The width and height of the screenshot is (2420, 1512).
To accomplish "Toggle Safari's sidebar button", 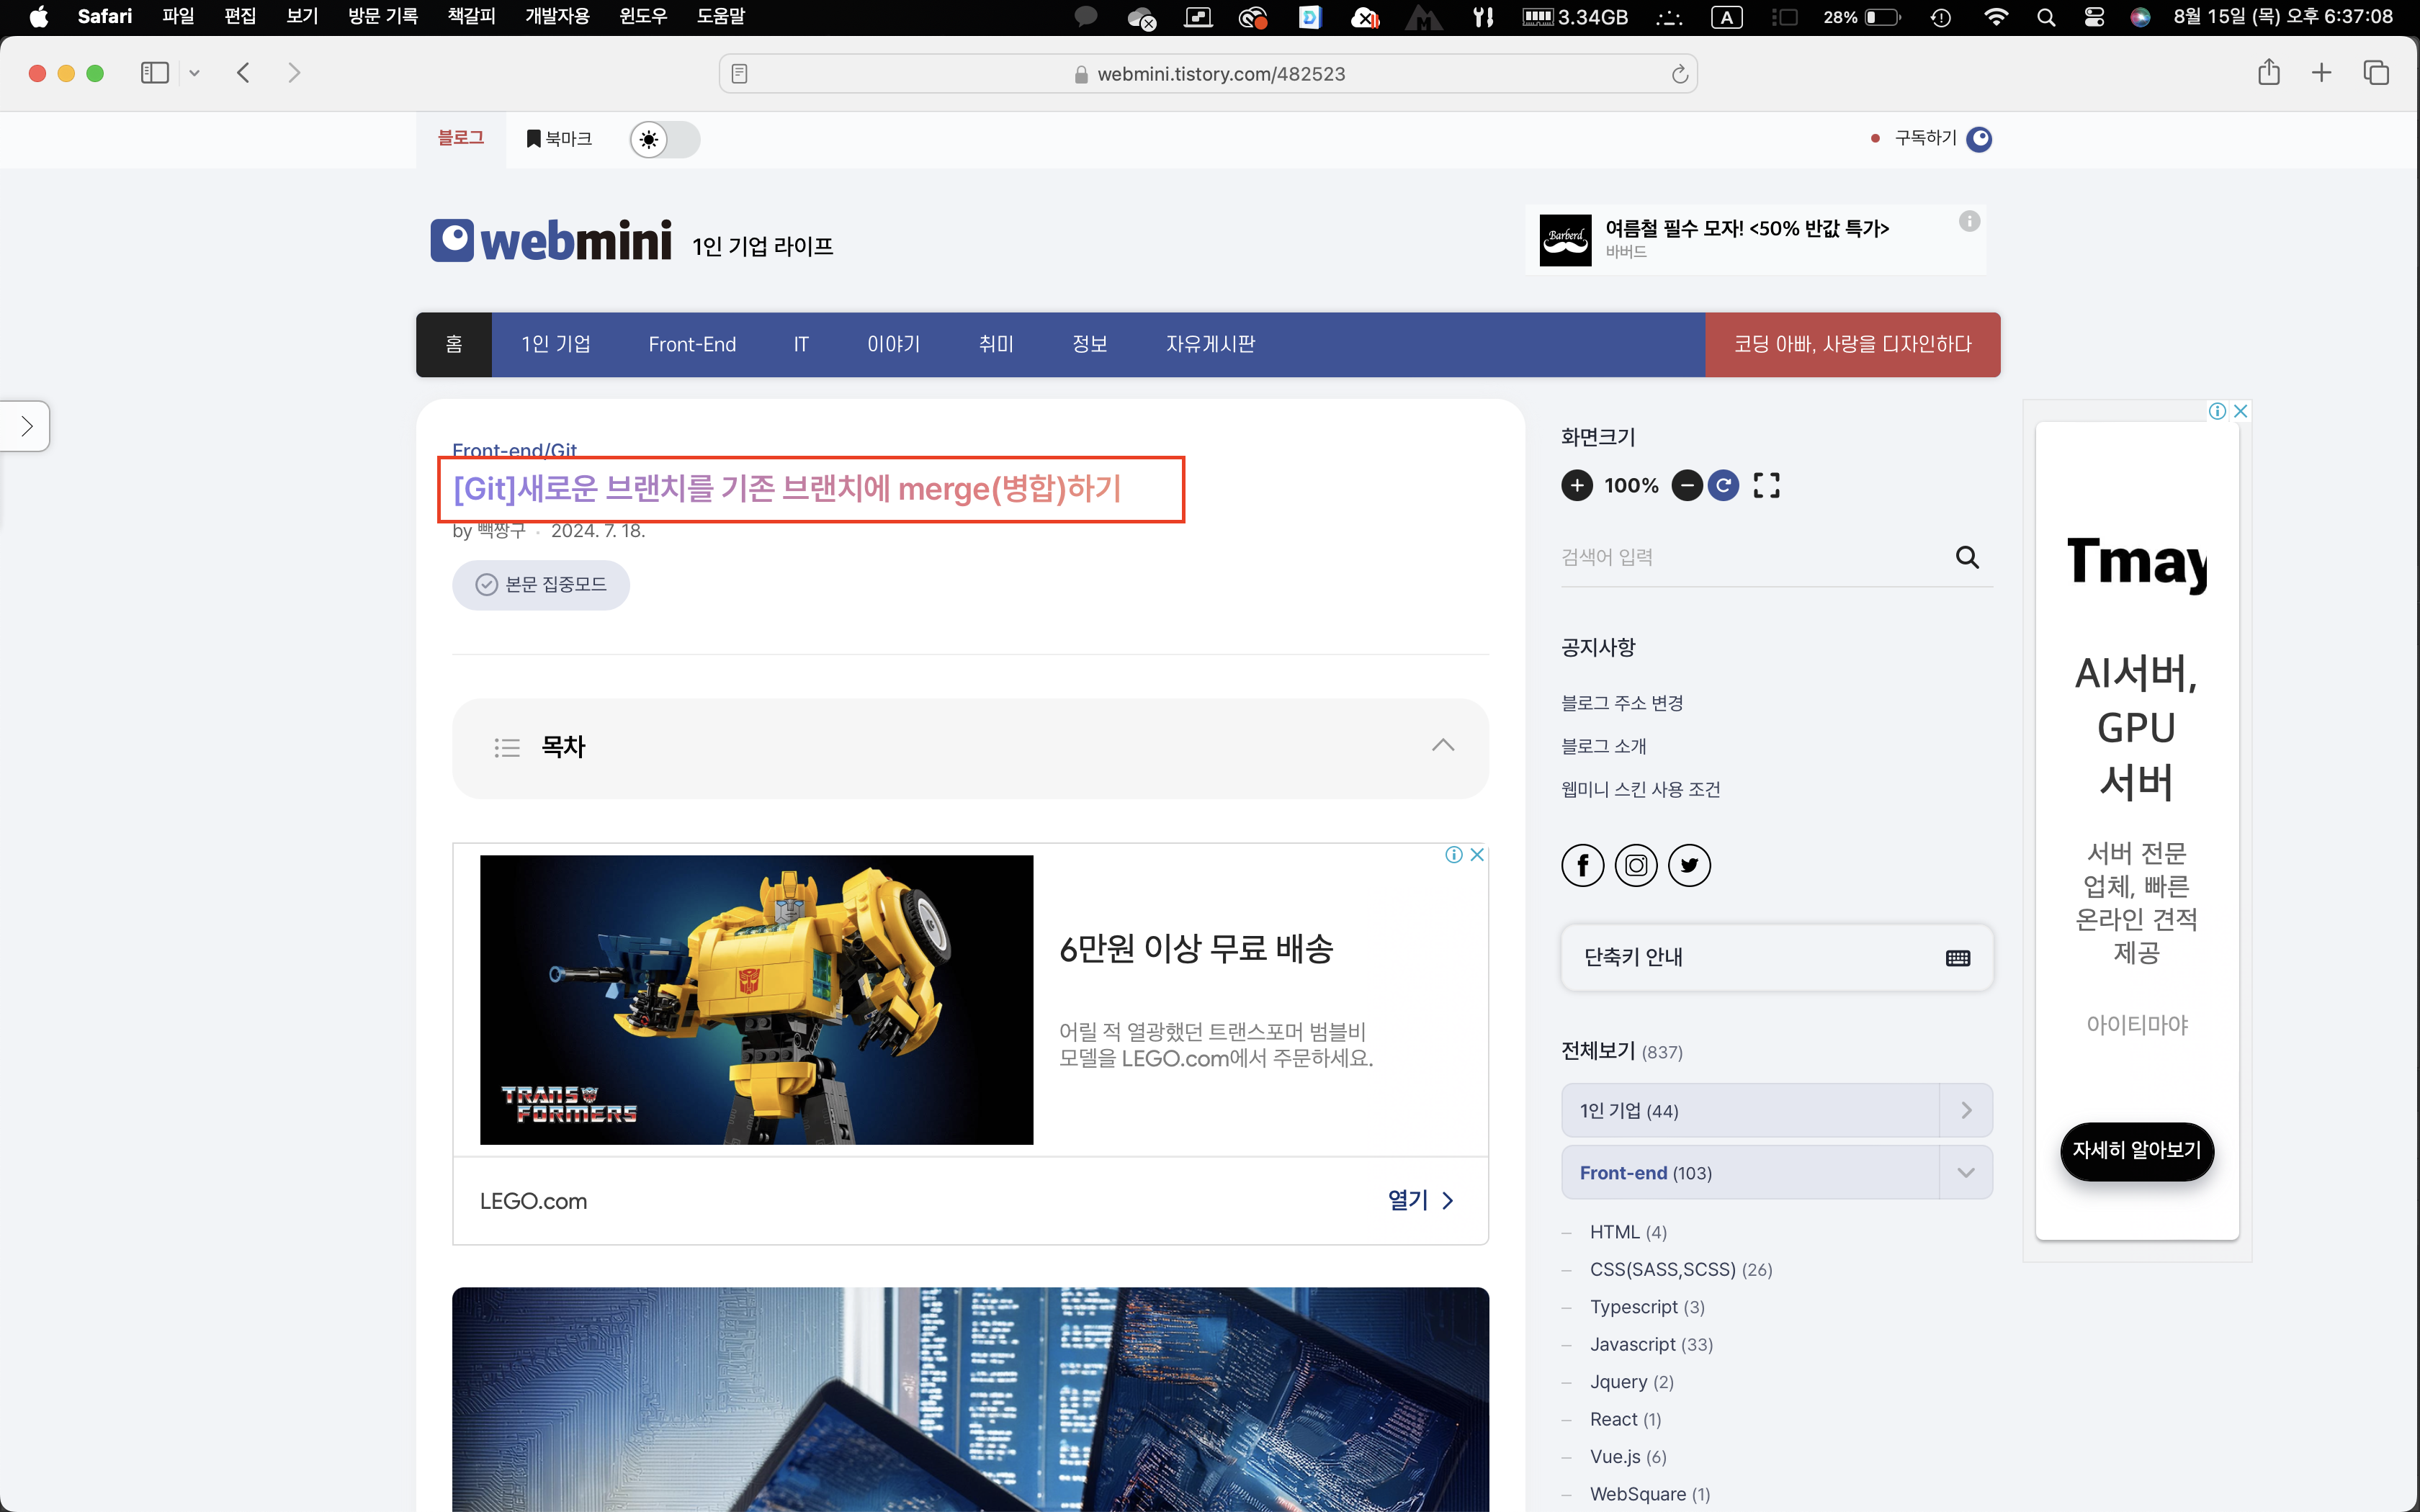I will (155, 73).
